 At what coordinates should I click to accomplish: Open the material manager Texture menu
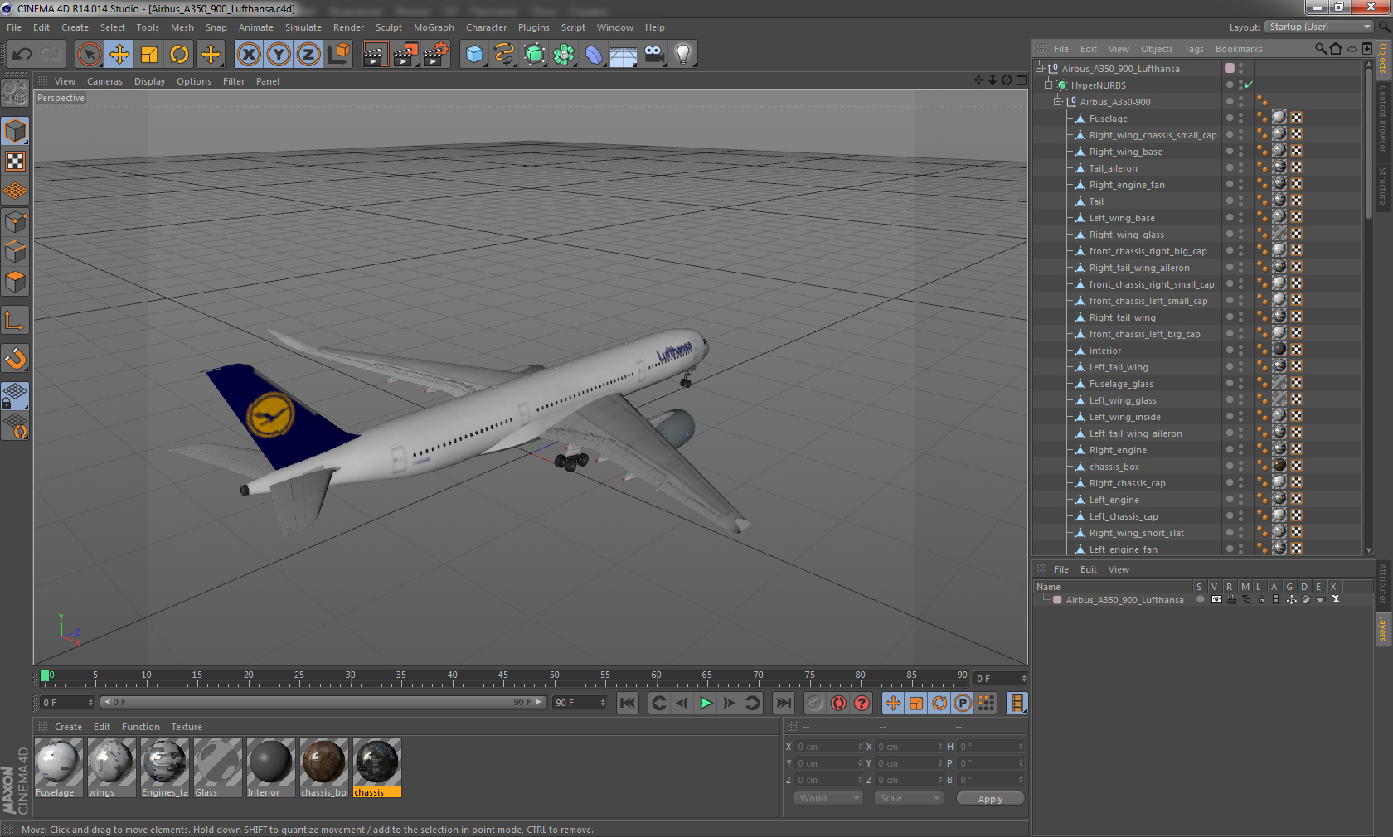pos(187,727)
